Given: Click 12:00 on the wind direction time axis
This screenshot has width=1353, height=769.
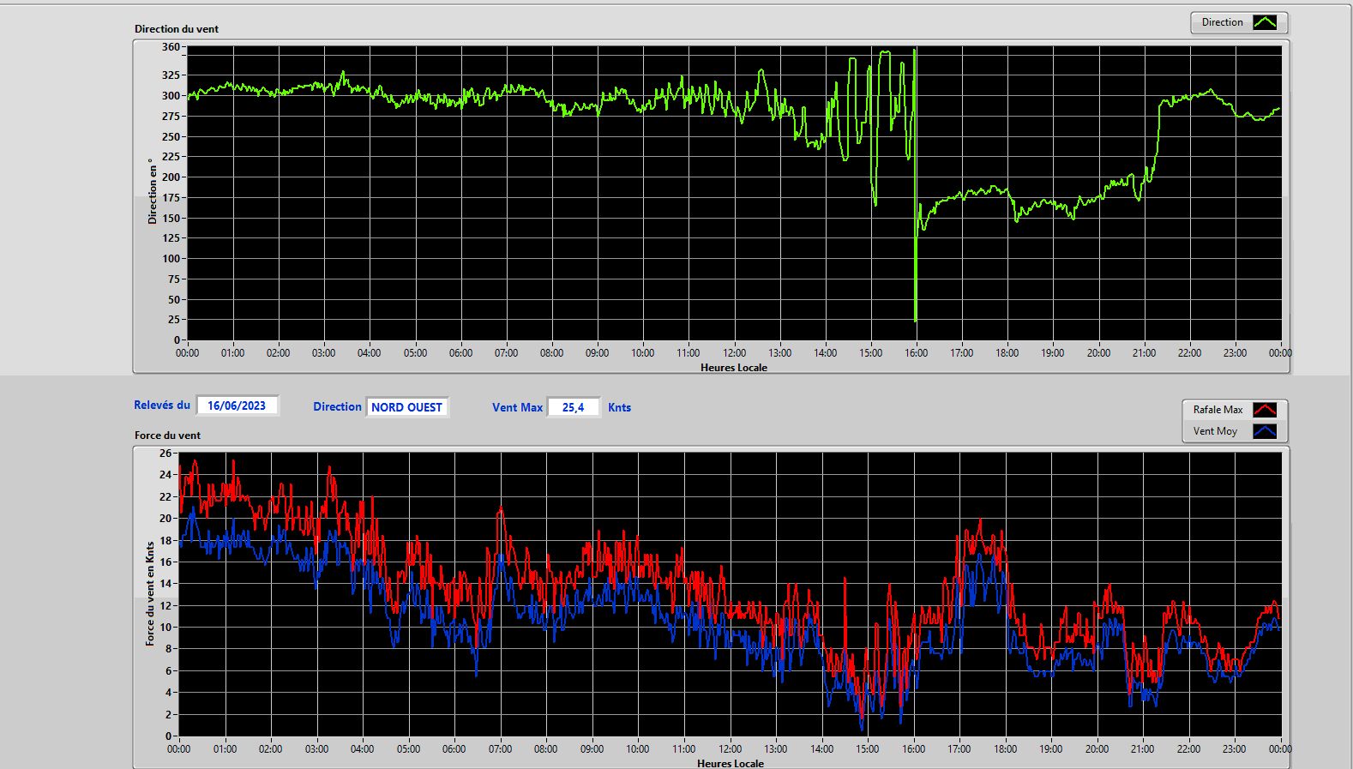Looking at the screenshot, I should point(734,353).
